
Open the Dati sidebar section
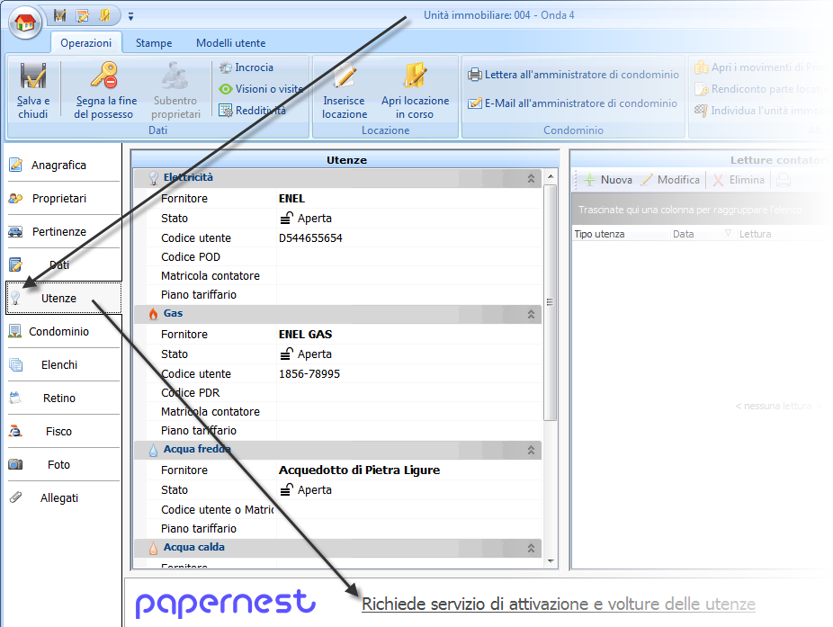64,264
